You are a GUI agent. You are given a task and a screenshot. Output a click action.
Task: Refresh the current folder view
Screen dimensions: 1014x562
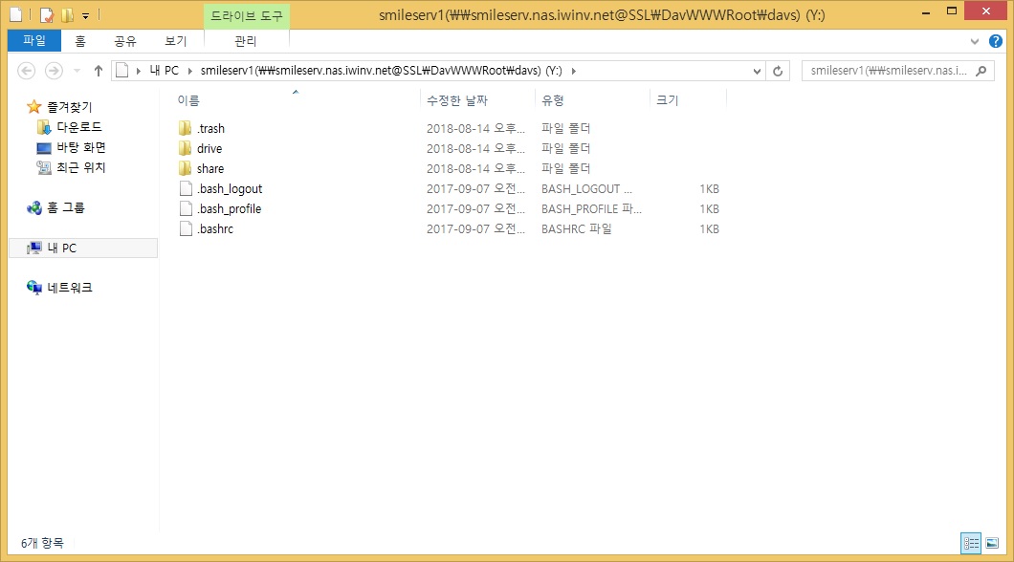pos(778,71)
